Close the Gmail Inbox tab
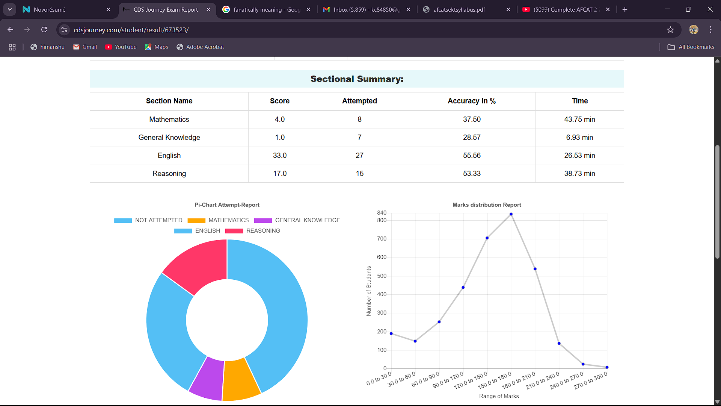 [x=408, y=9]
